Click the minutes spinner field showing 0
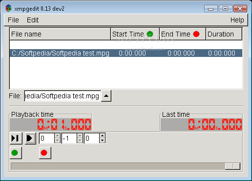The width and height of the screenshot is (252, 181). (47, 138)
